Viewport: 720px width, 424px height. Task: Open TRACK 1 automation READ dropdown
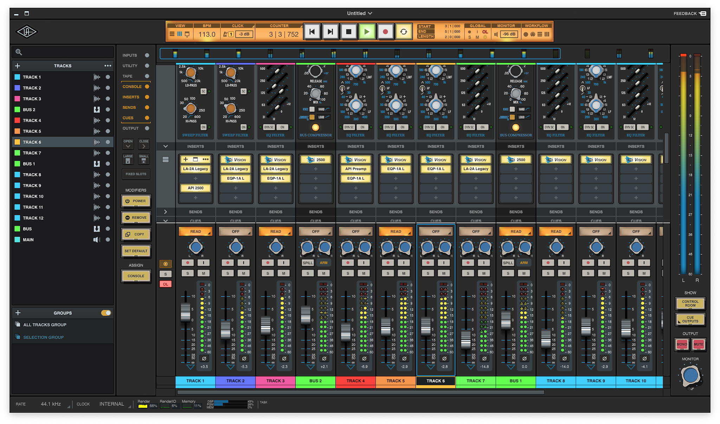pos(195,231)
